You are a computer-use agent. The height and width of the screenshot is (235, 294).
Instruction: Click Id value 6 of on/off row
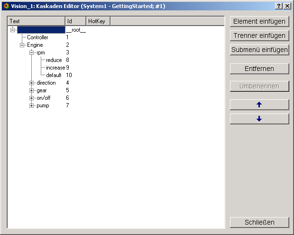67,98
